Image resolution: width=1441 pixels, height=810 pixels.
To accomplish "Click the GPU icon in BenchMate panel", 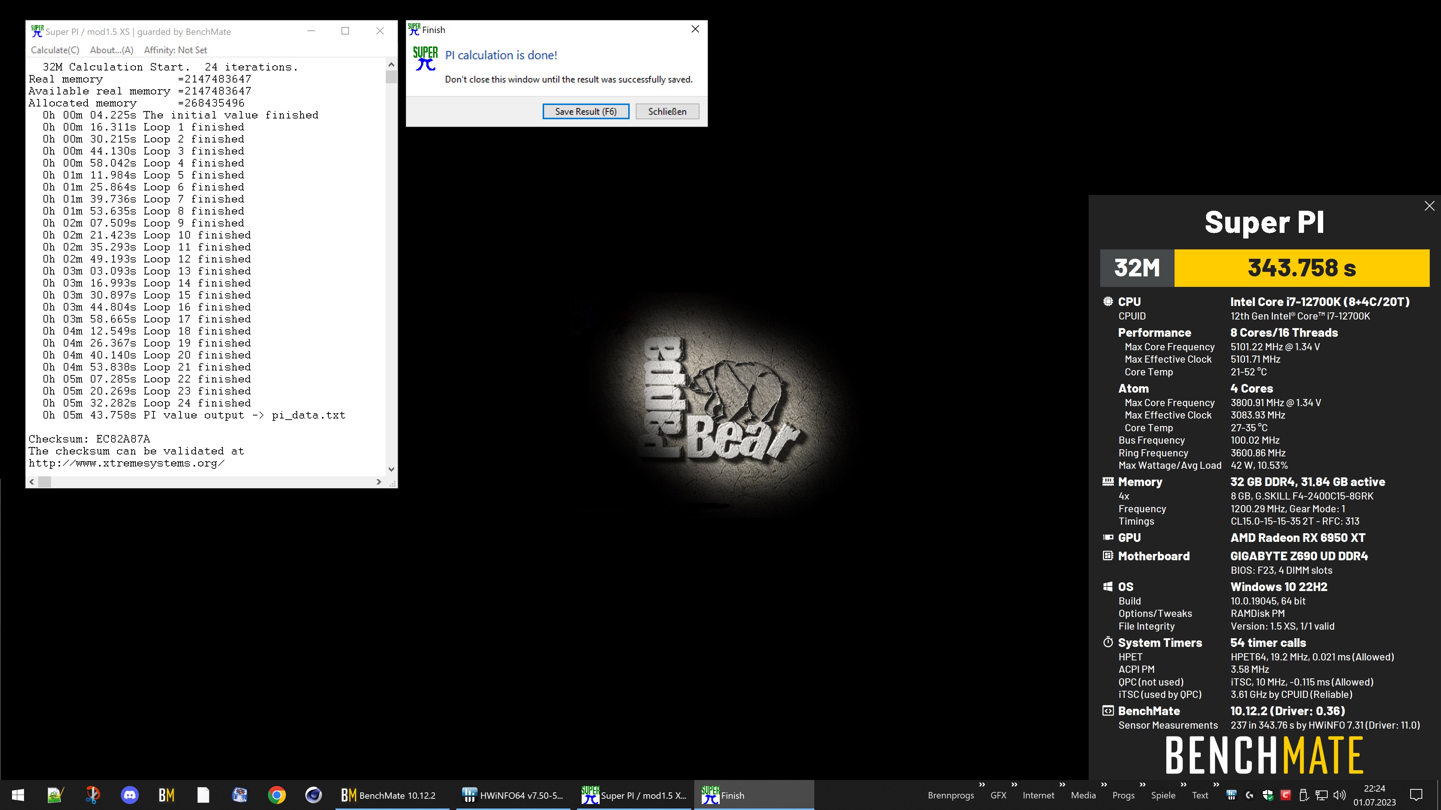I will (x=1108, y=537).
